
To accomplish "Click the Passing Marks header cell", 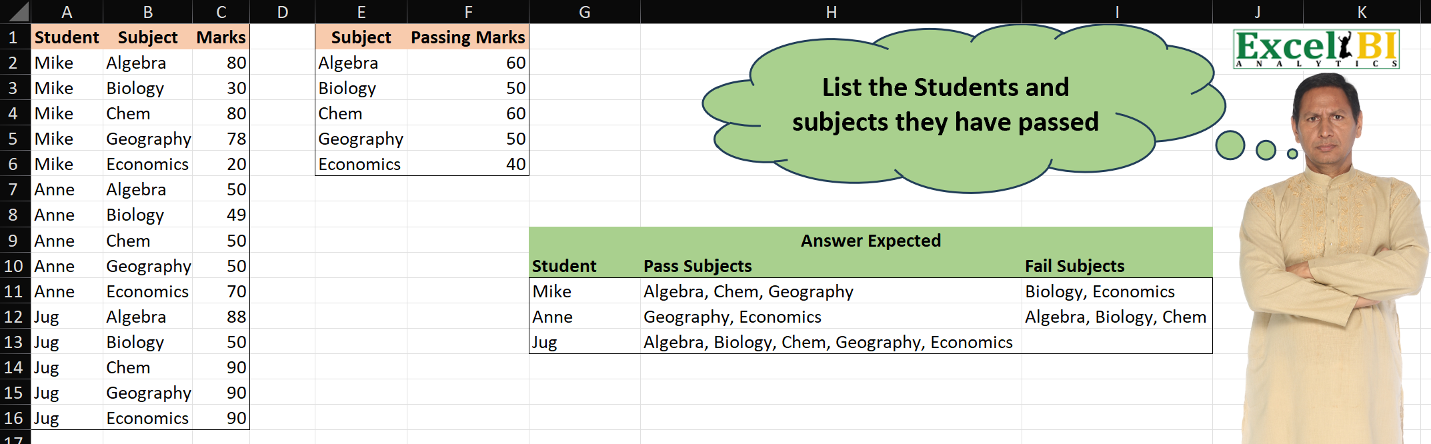I will click(x=468, y=37).
